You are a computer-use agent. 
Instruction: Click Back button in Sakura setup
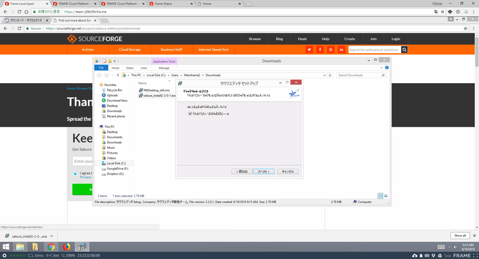(x=242, y=172)
